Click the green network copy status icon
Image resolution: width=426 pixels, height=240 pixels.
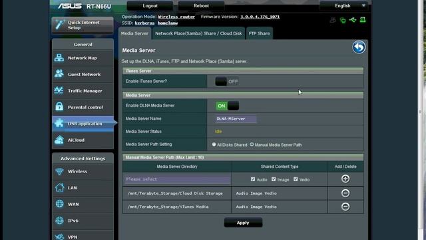[343, 20]
